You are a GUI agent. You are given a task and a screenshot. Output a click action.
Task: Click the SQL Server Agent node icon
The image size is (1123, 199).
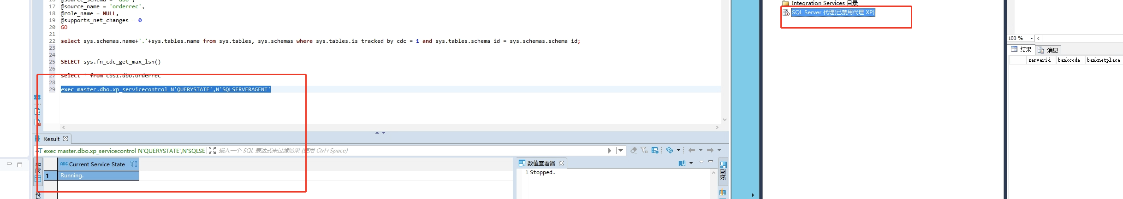(786, 12)
